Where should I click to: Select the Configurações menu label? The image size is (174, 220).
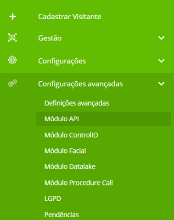click(62, 61)
